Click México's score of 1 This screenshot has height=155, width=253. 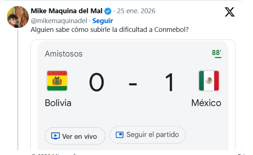pos(169,82)
